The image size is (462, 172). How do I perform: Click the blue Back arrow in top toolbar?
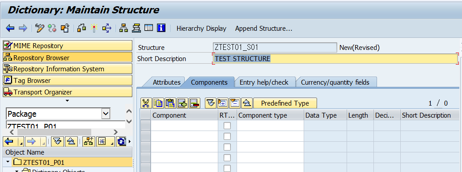(x=10, y=28)
